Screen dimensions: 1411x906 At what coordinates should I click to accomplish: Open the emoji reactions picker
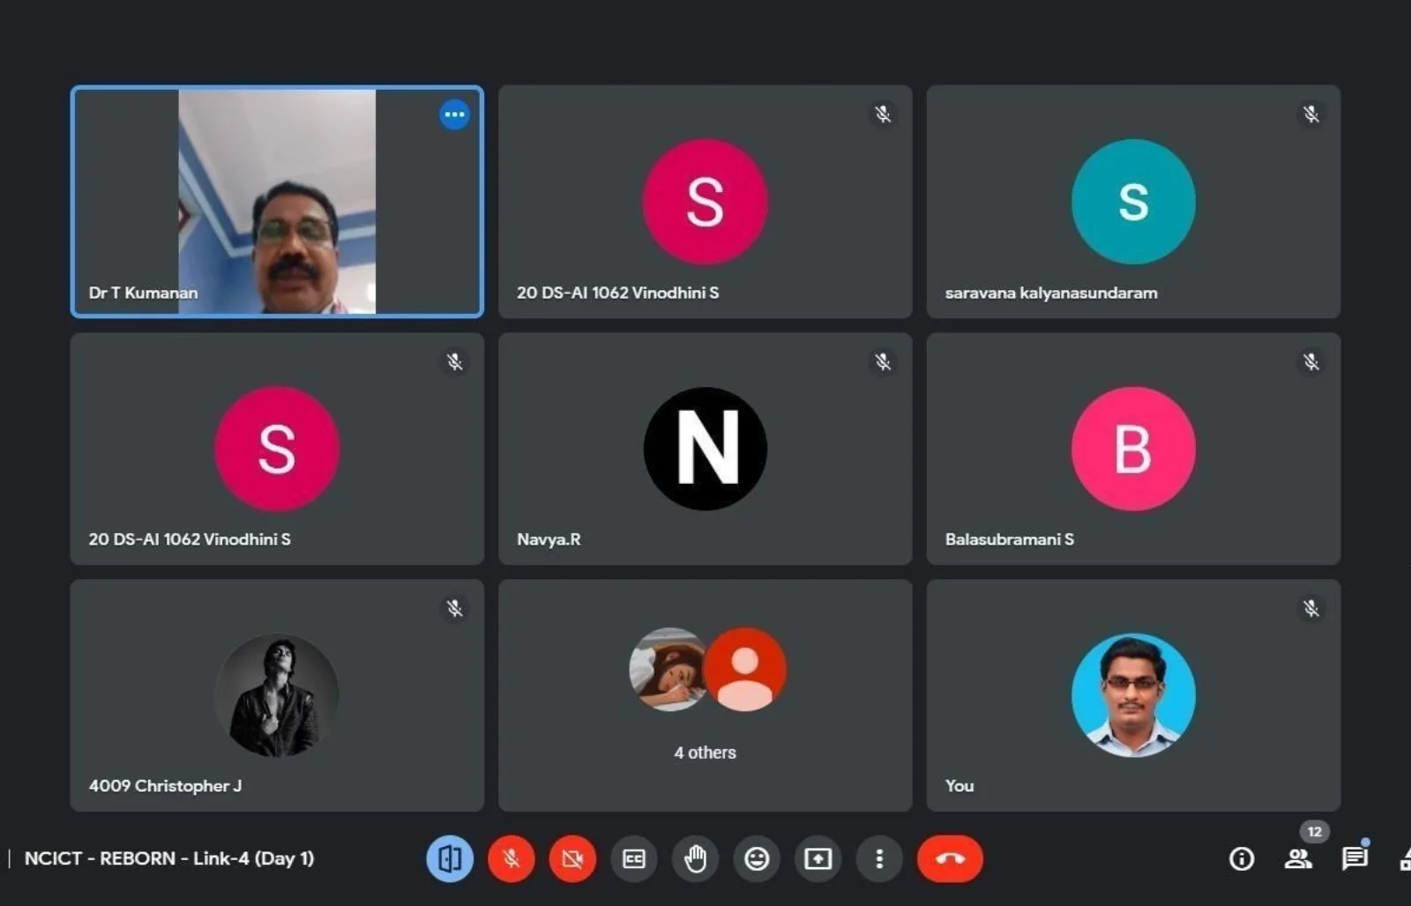757,858
